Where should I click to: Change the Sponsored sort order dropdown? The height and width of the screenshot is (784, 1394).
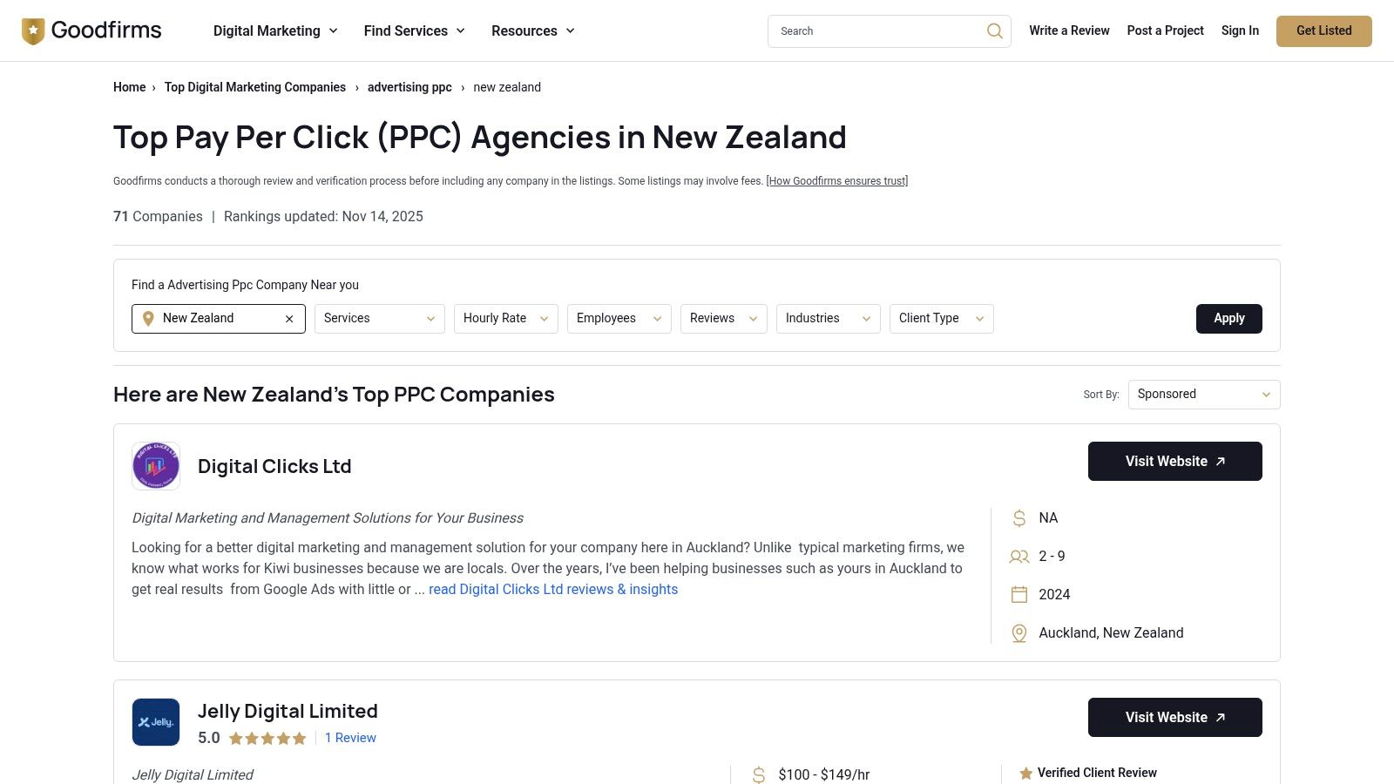point(1203,394)
